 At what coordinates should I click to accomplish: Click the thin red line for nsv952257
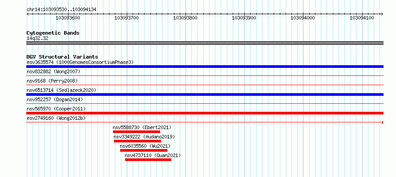click(x=205, y=103)
